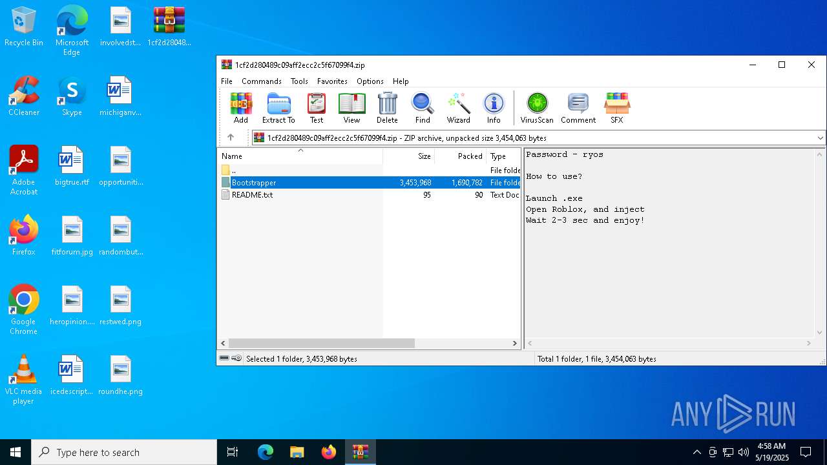827x465 pixels.
Task: Start VirusScan on the archive
Action: click(x=537, y=108)
